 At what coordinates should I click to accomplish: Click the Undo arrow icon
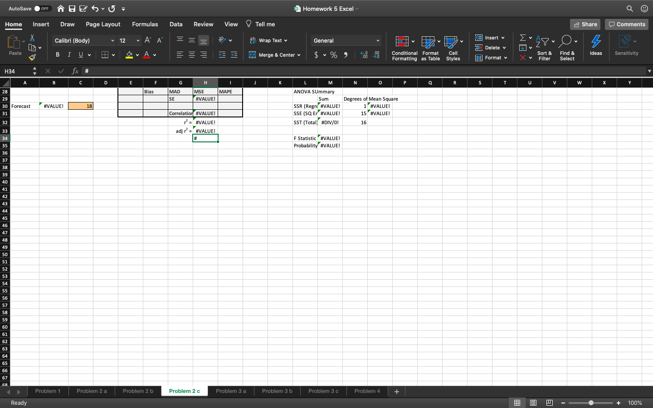[95, 9]
